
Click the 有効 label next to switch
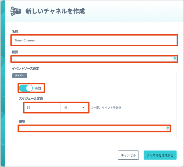click(x=38, y=88)
